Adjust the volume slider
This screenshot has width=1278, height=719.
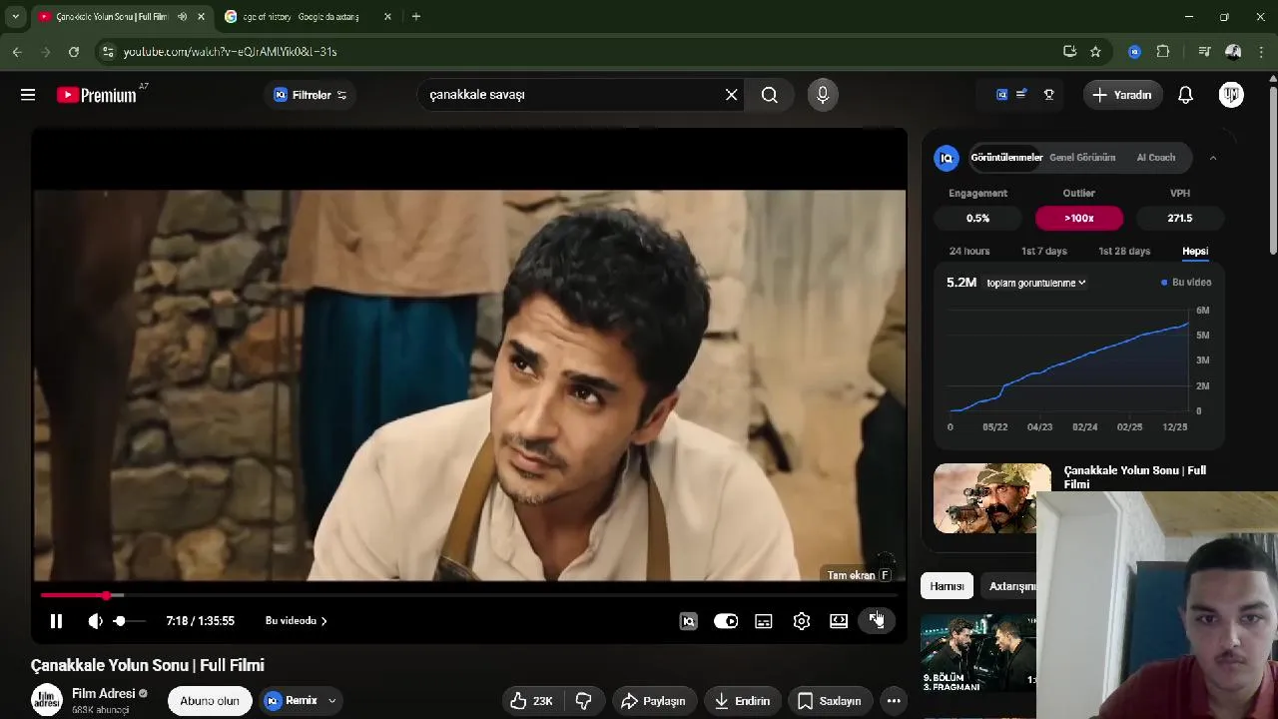pos(129,621)
